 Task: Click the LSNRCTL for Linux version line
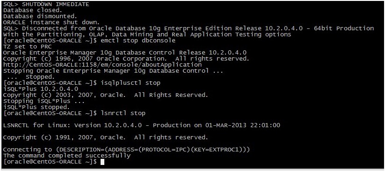click(x=141, y=125)
